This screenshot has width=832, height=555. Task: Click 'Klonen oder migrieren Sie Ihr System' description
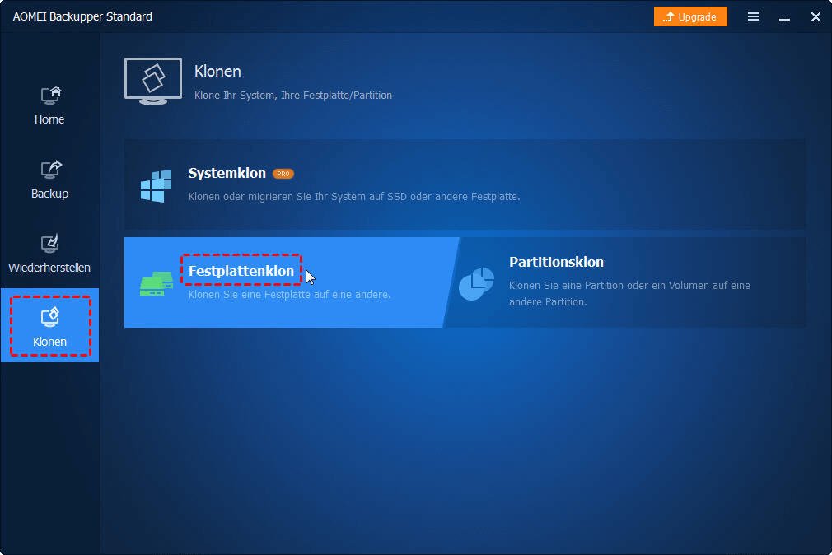tap(354, 196)
